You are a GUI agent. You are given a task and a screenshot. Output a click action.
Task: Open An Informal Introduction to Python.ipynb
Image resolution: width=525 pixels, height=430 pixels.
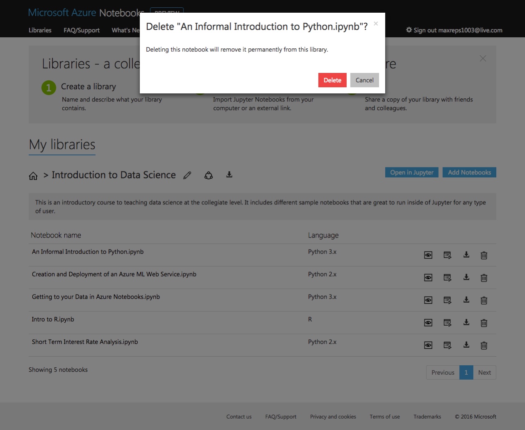(x=88, y=252)
